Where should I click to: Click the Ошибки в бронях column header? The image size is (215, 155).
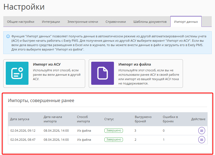point(170,119)
